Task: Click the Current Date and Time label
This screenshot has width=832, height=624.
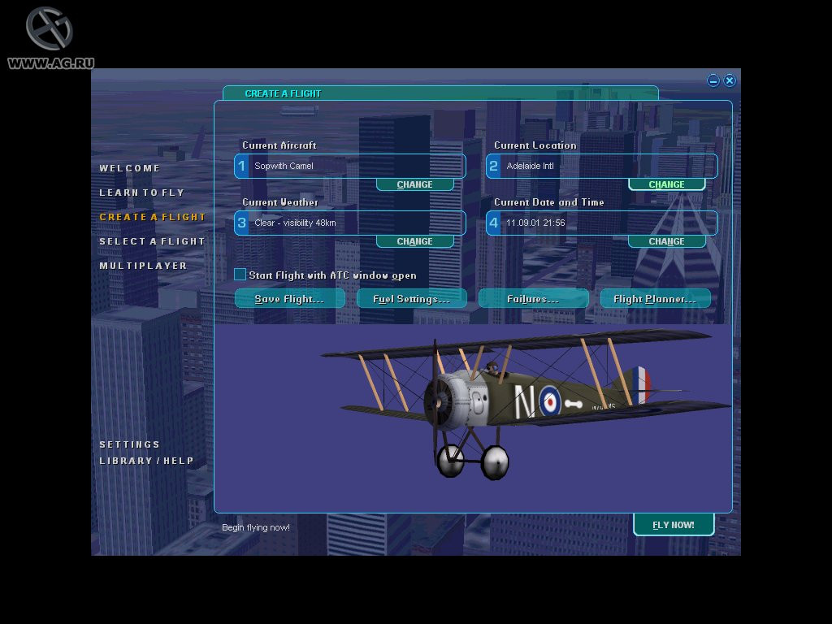Action: click(549, 202)
